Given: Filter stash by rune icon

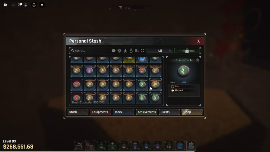Looking at the screenshot, I should coord(119,51).
